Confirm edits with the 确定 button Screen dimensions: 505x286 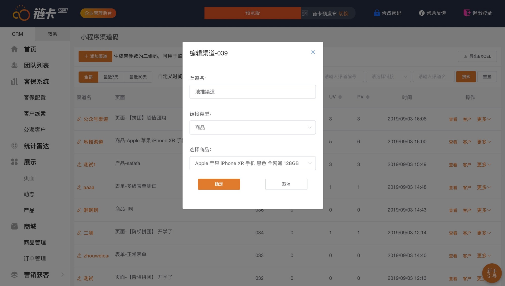click(219, 184)
